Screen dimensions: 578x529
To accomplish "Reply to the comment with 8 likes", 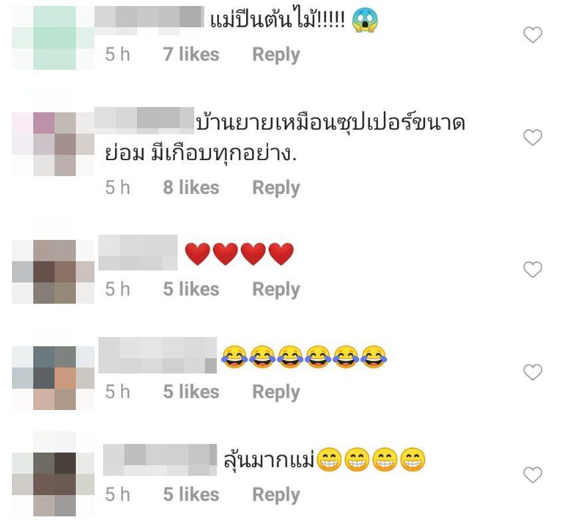I will (276, 188).
